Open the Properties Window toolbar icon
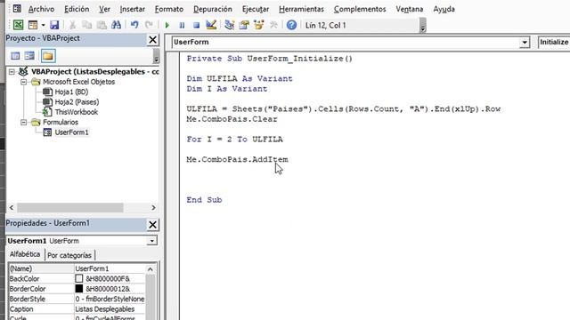 (x=244, y=25)
